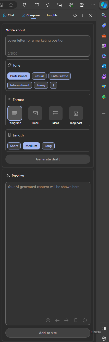The width and height of the screenshot is (109, 342).
Task: Add a sidebar app with plus icon
Action: pyautogui.click(x=104, y=113)
